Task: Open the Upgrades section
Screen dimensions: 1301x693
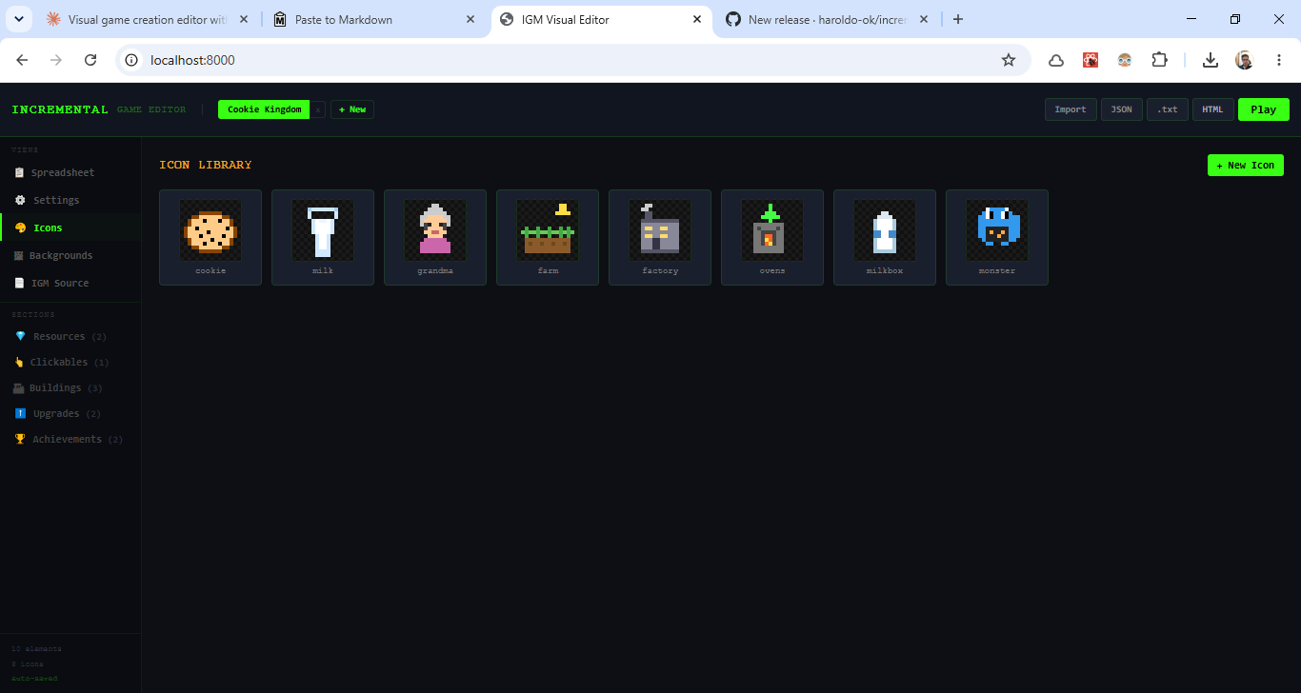Action: click(70, 413)
